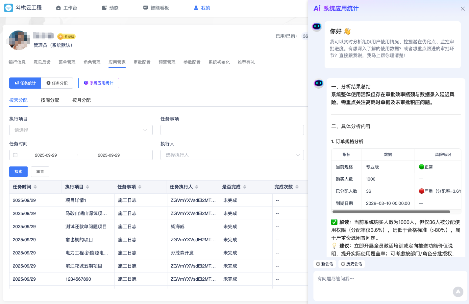
Task: Switch to 推荐有礼 tab
Action: (x=246, y=62)
